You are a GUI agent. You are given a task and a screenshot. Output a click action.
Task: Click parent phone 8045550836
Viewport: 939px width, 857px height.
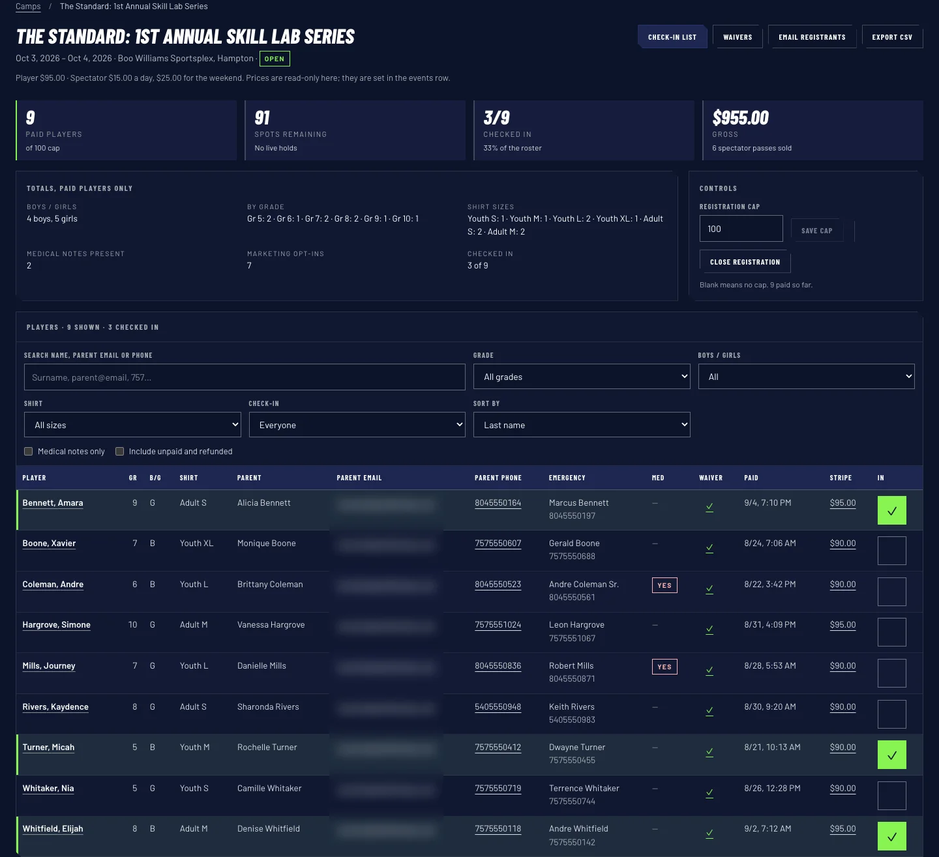coord(498,666)
